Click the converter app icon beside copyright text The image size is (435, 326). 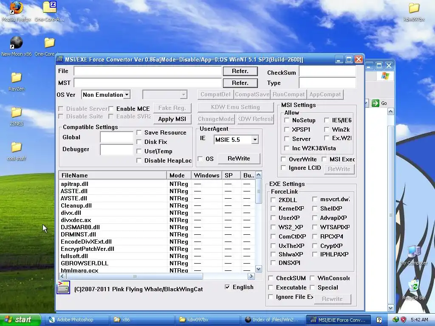tap(63, 287)
